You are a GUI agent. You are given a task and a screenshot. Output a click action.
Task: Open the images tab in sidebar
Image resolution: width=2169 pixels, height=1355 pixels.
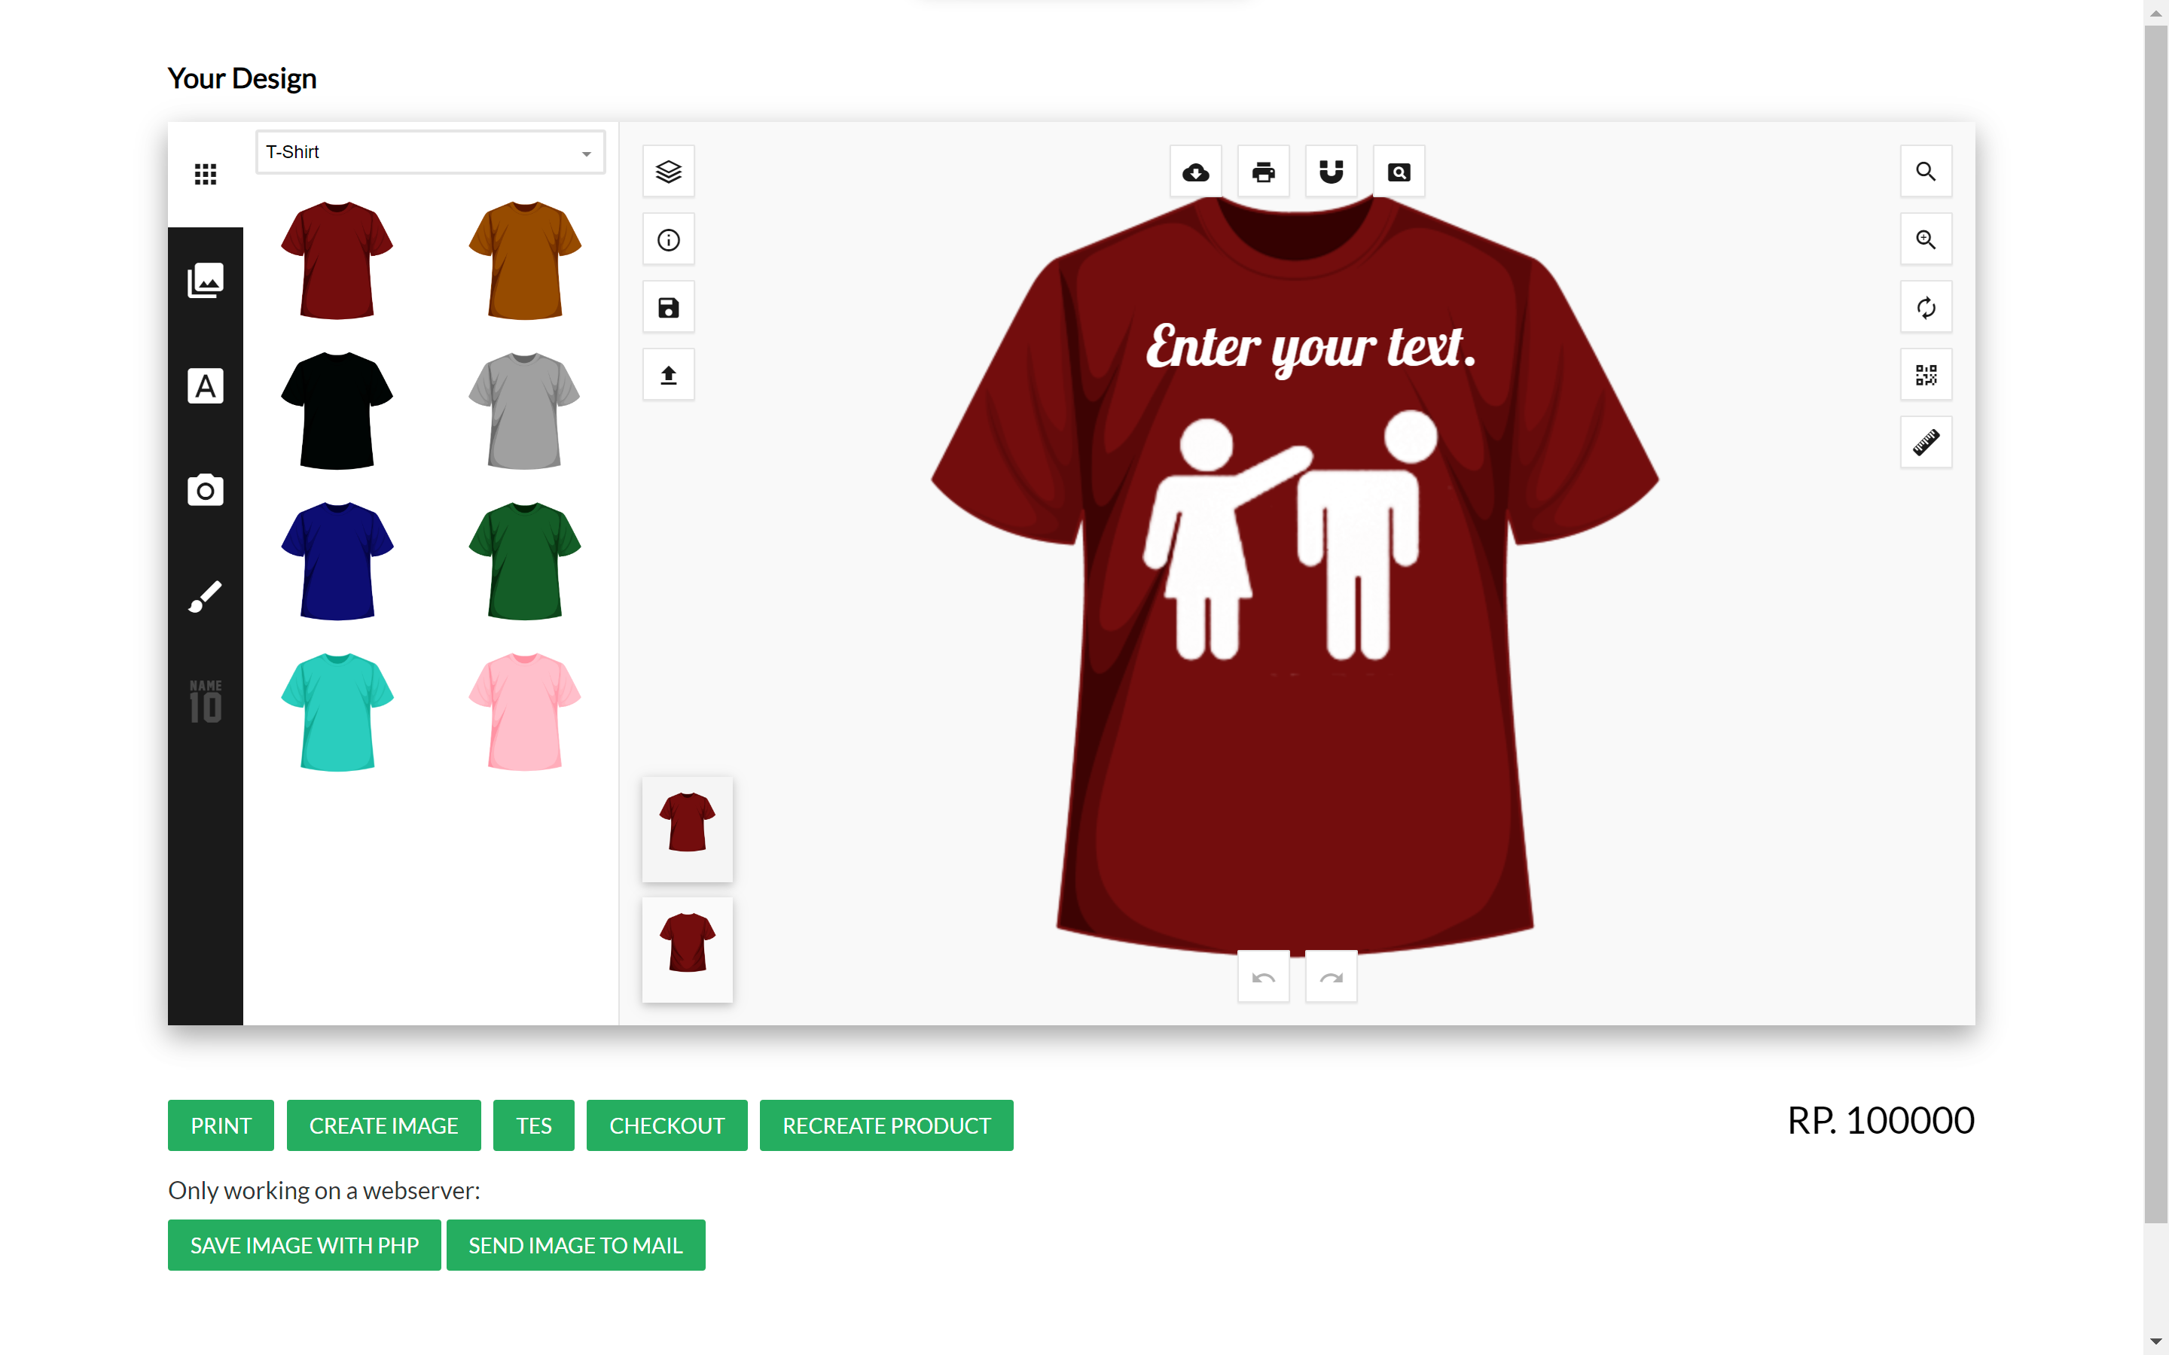[206, 281]
